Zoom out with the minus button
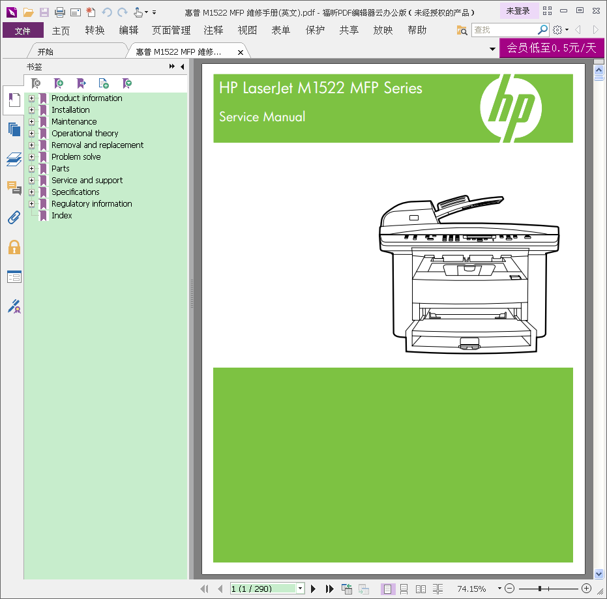Viewport: 607px width, 599px height. pyautogui.click(x=510, y=589)
